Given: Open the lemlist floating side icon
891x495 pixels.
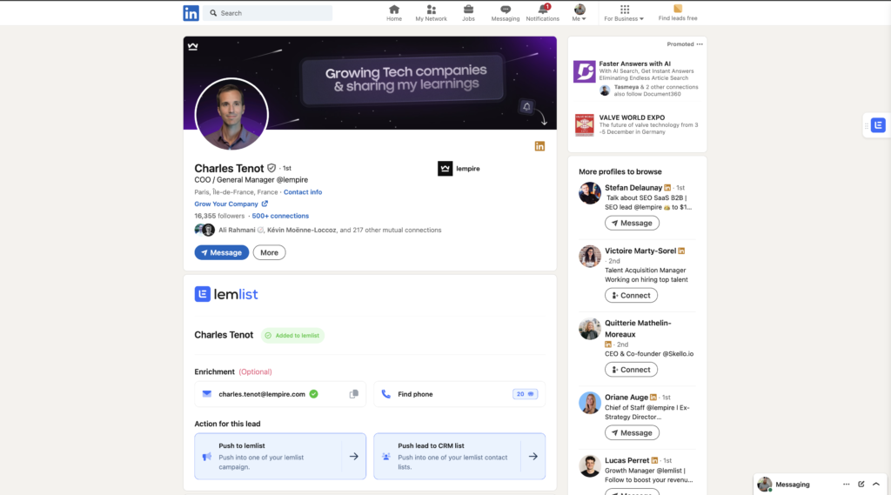Looking at the screenshot, I should (x=878, y=125).
